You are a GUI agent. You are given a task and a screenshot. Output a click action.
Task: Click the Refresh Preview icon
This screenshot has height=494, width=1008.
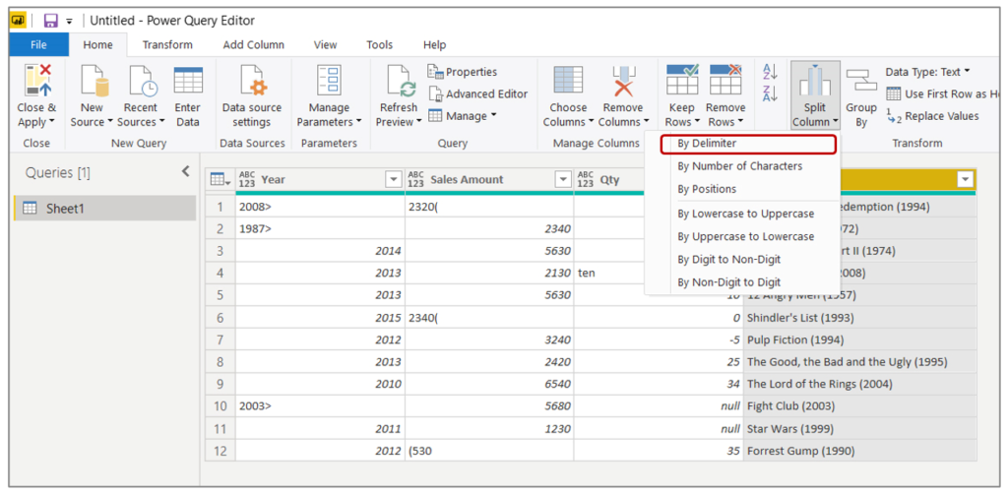(x=399, y=81)
